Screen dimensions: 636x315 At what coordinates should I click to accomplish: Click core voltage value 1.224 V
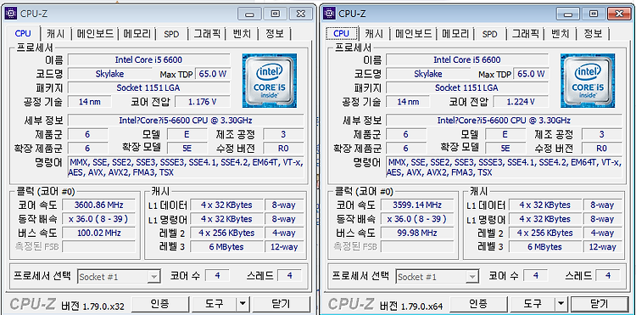tap(521, 102)
